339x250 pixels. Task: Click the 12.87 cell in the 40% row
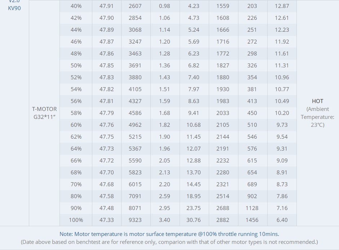point(282,6)
